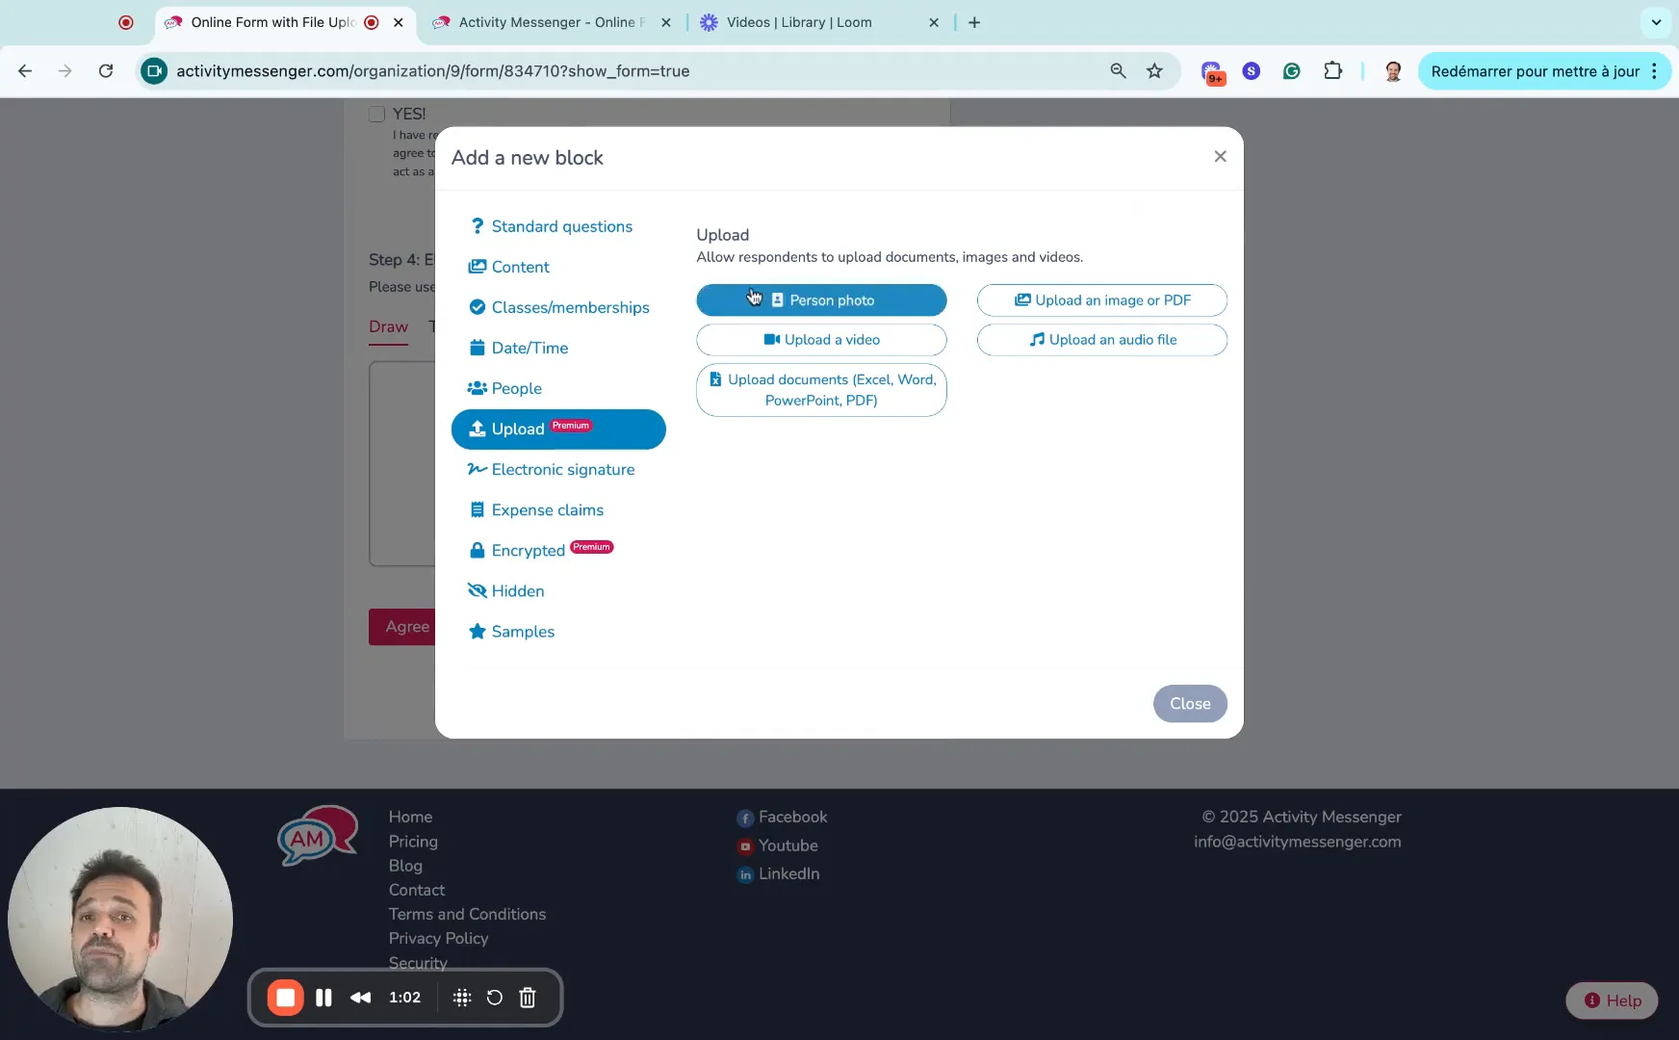The image size is (1679, 1040).
Task: Expand the tab search dropdown arrow
Action: tap(1656, 22)
